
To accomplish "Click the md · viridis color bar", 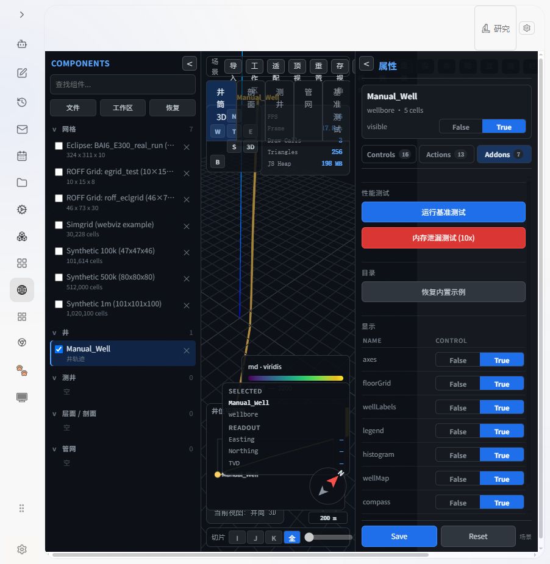I will pos(295,378).
